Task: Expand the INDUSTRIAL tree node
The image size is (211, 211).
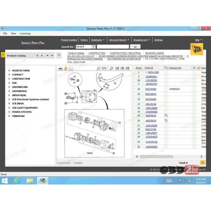Action: pos(9,95)
